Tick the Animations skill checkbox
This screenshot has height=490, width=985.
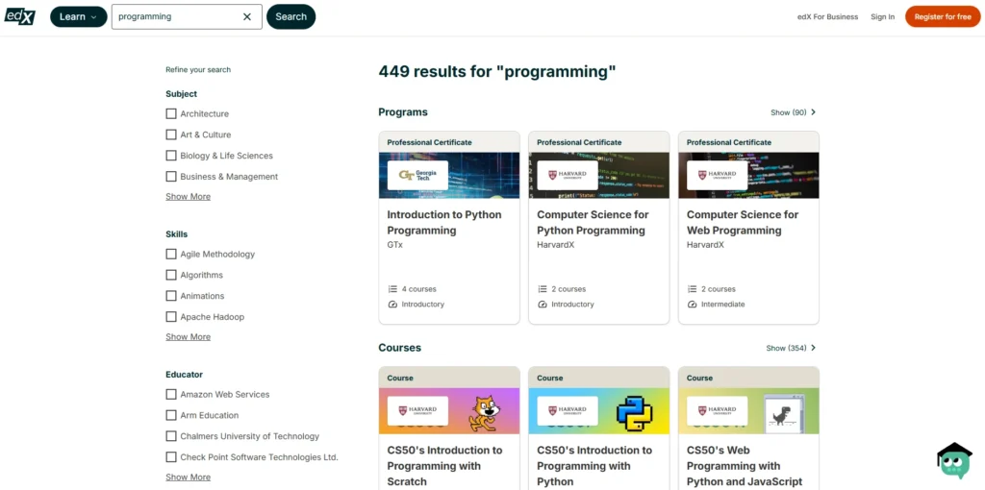point(171,296)
